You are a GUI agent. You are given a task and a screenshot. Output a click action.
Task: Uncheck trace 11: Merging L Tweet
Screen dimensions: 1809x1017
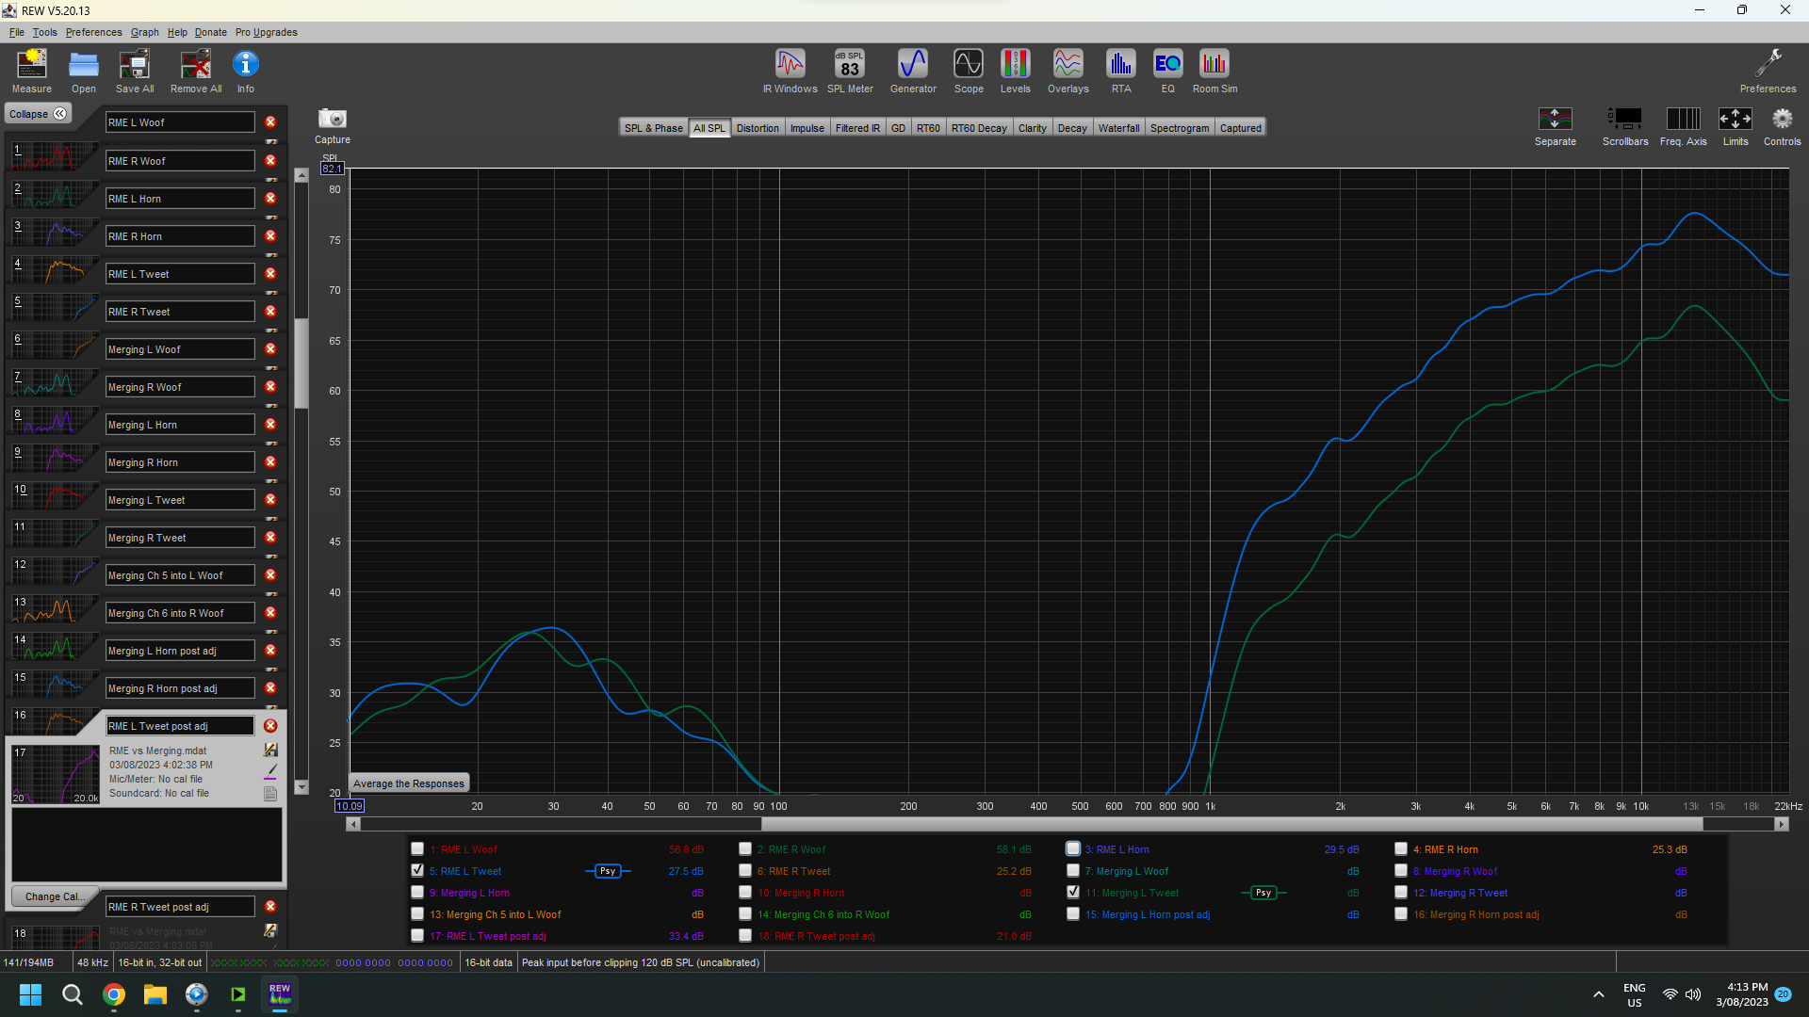[1073, 892]
